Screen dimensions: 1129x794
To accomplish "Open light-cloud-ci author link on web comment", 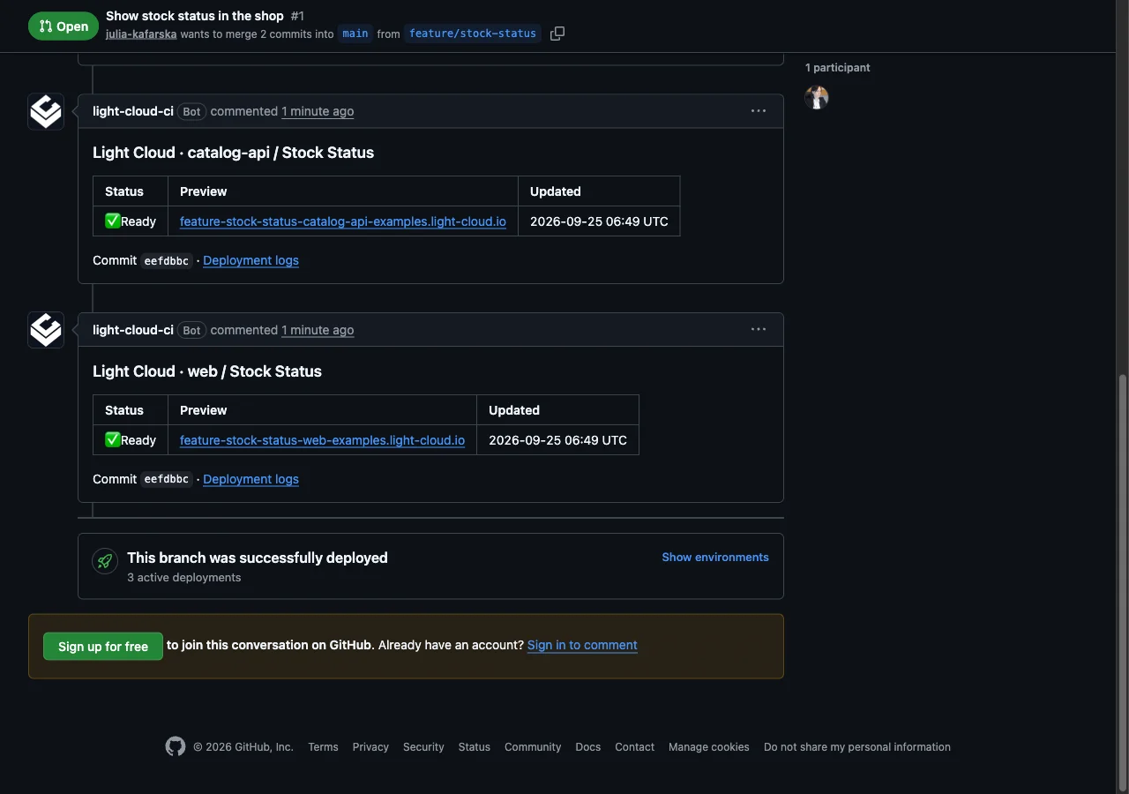I will point(133,330).
